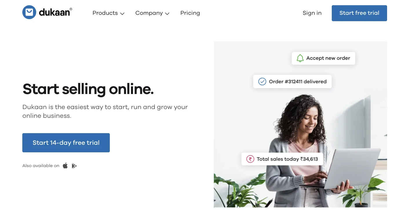The image size is (401, 217).
Task: Click the Start free trial header button
Action: click(359, 13)
